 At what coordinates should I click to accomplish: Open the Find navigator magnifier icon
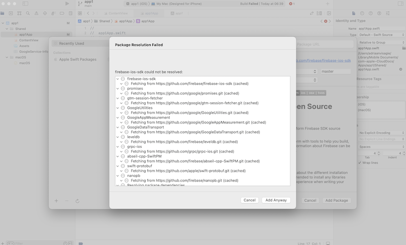tap(29, 13)
